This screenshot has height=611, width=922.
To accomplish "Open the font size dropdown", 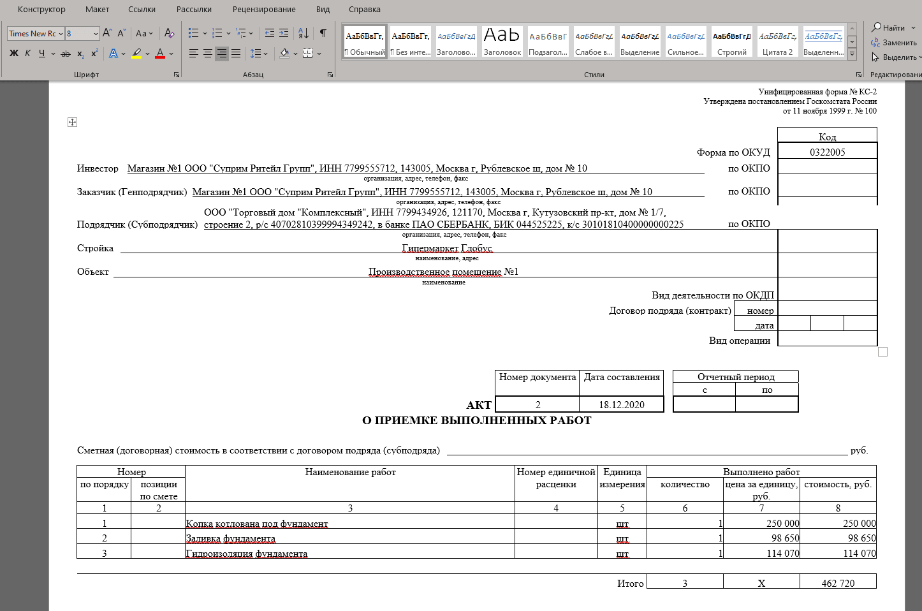I will [96, 34].
